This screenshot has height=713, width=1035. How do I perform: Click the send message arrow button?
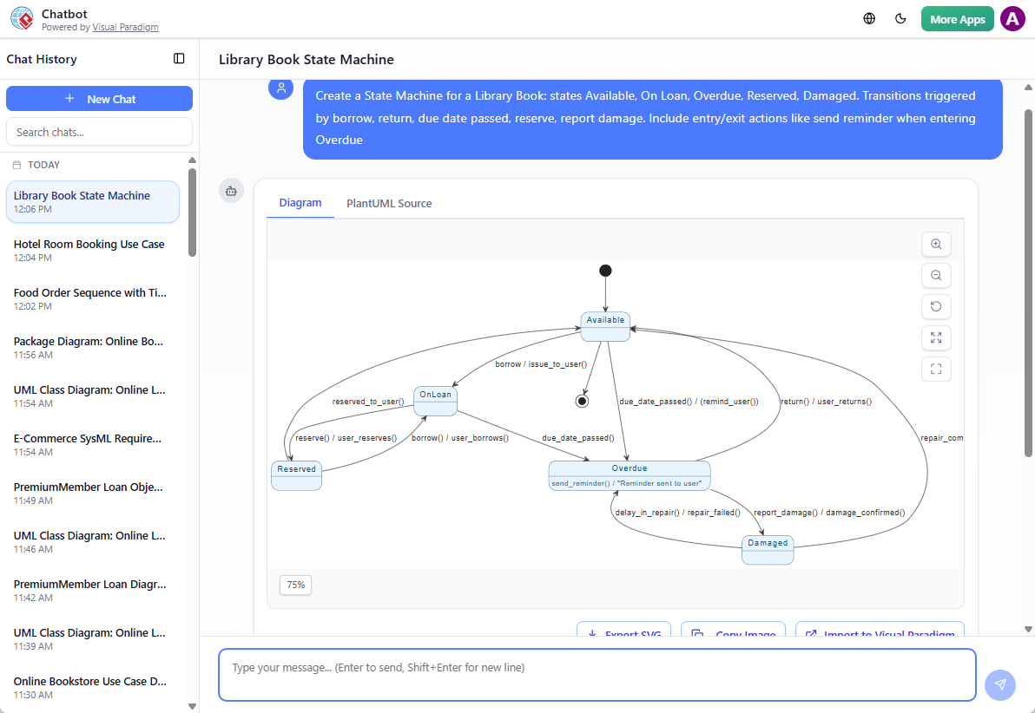[x=1000, y=684]
